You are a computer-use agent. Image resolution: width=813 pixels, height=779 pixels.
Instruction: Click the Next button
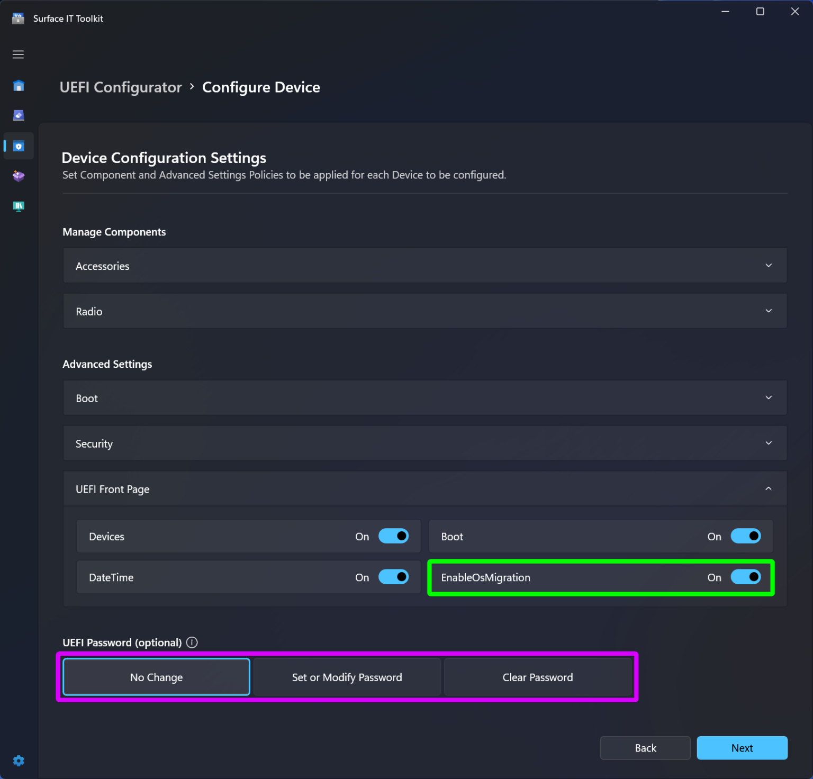(742, 748)
